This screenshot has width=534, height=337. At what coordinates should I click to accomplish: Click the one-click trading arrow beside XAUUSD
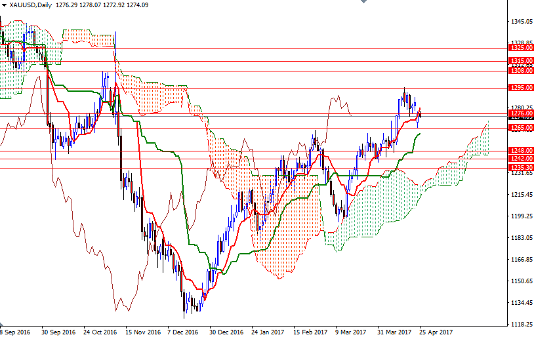[4, 5]
